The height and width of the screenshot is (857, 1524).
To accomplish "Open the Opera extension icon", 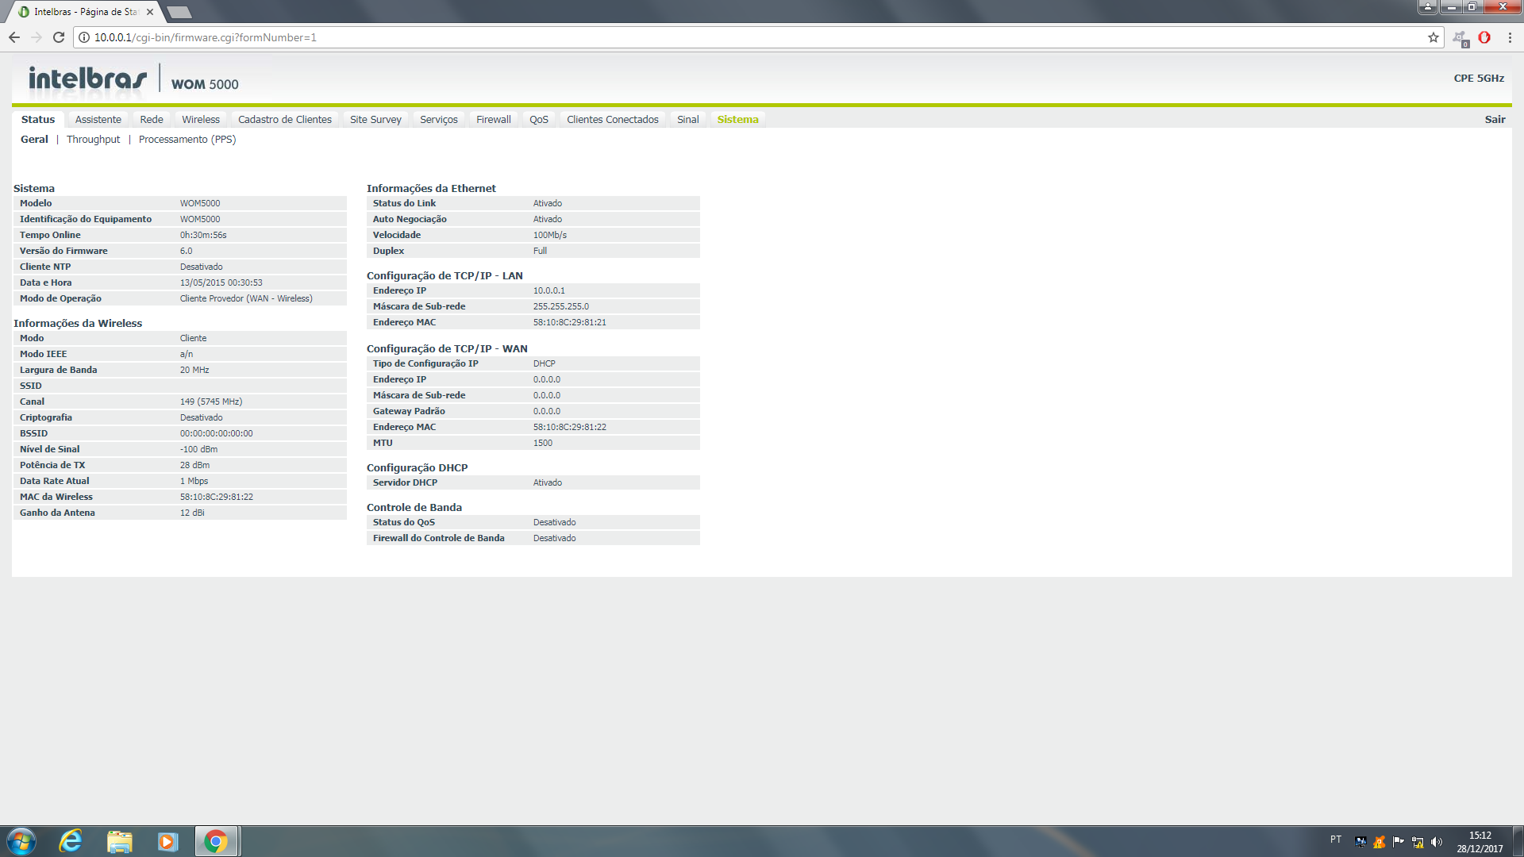I will [x=1484, y=37].
